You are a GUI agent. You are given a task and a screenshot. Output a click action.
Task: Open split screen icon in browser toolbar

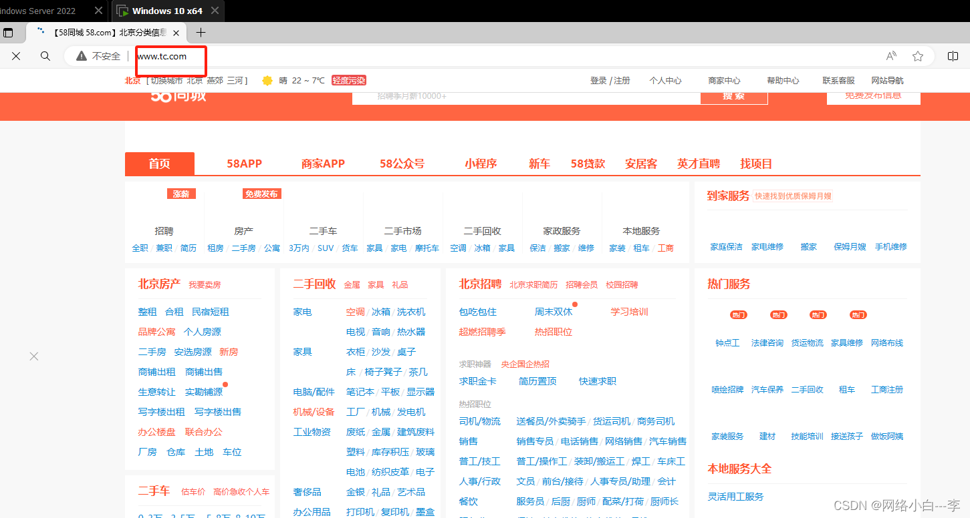point(953,56)
